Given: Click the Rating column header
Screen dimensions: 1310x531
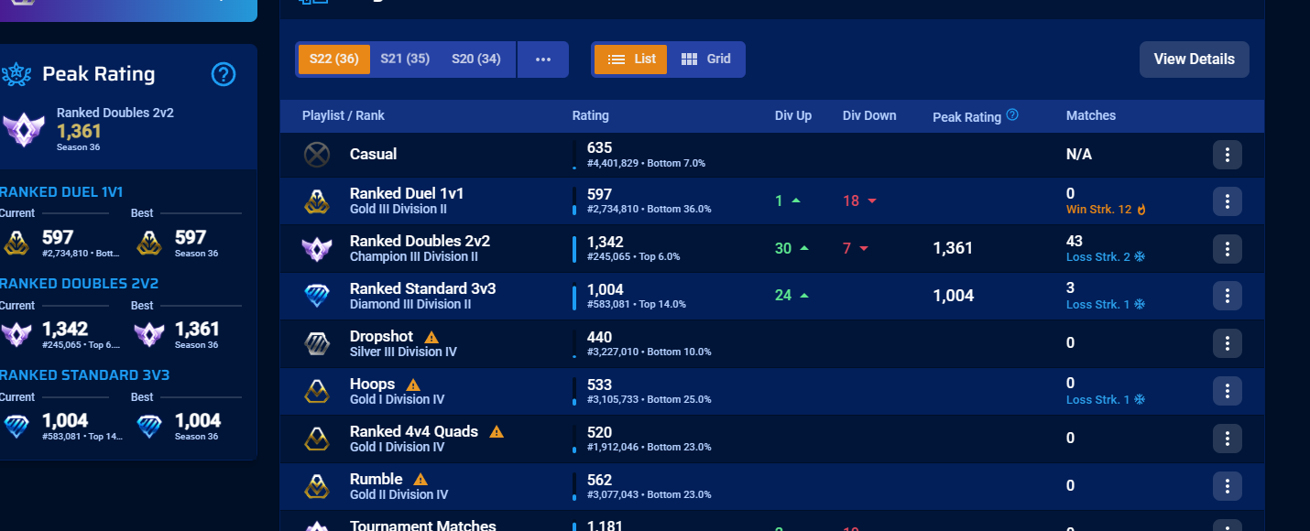Looking at the screenshot, I should click(591, 115).
